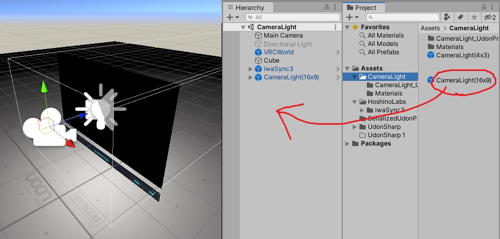Click the Assets breadcrumb link
Viewport: 500px width, 239px height.
point(430,28)
